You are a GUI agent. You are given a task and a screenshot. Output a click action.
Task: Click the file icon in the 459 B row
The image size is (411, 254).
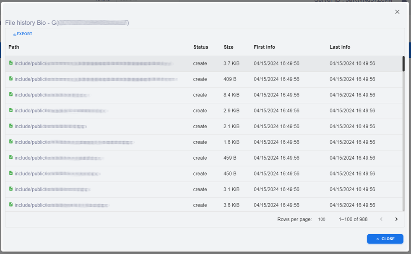11,157
